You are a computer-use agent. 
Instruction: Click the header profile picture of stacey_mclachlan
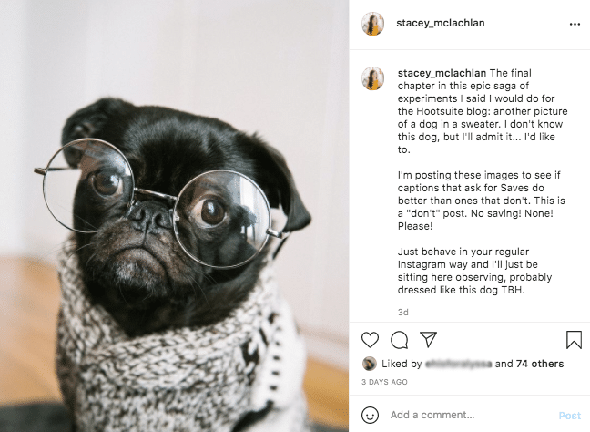coord(373,24)
